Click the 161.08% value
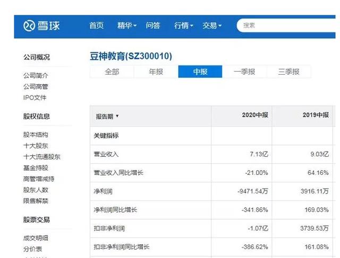340x258 pixels. click(317, 247)
